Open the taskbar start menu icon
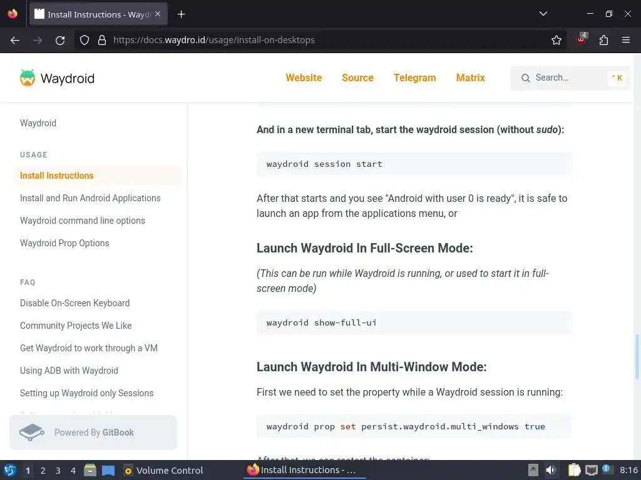Viewport: 641px width, 480px height. [10, 470]
